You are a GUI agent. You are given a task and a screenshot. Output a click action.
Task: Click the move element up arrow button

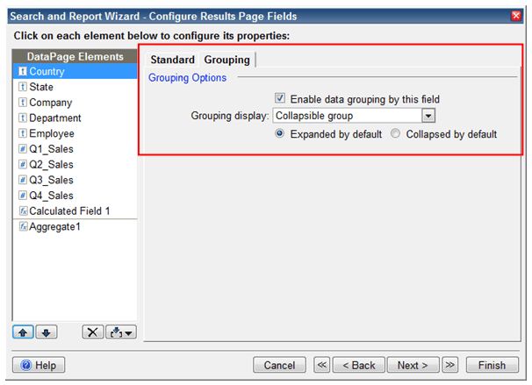(x=23, y=332)
